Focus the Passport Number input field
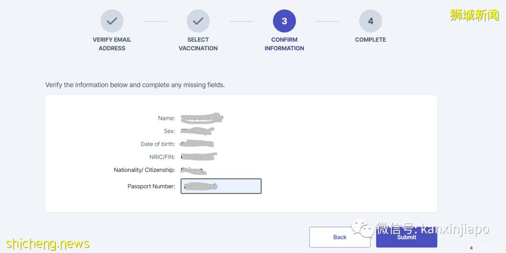506x253 pixels. tap(221, 186)
